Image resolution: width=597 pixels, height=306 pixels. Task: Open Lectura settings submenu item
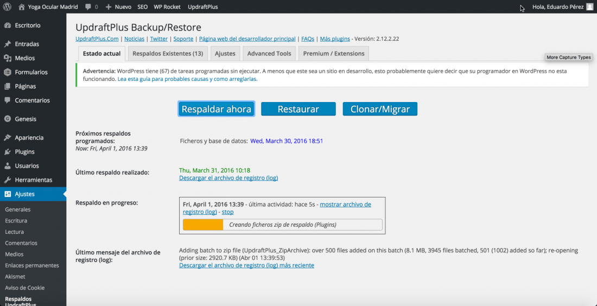[x=15, y=232]
